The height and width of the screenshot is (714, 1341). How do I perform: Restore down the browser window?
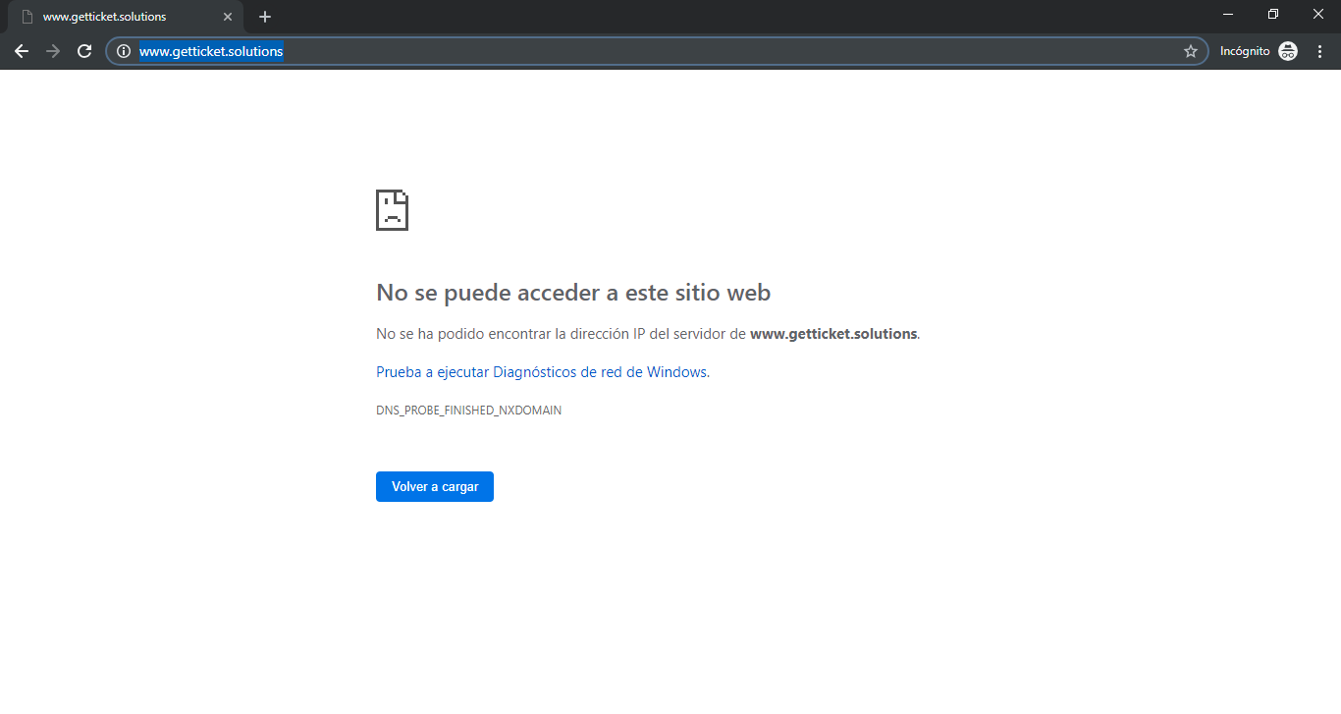[x=1273, y=14]
